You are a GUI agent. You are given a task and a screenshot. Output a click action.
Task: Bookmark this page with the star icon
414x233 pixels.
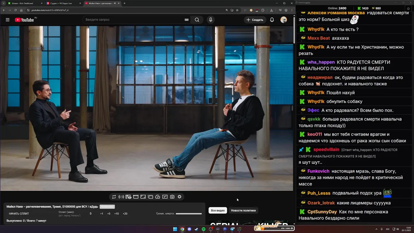237,10
